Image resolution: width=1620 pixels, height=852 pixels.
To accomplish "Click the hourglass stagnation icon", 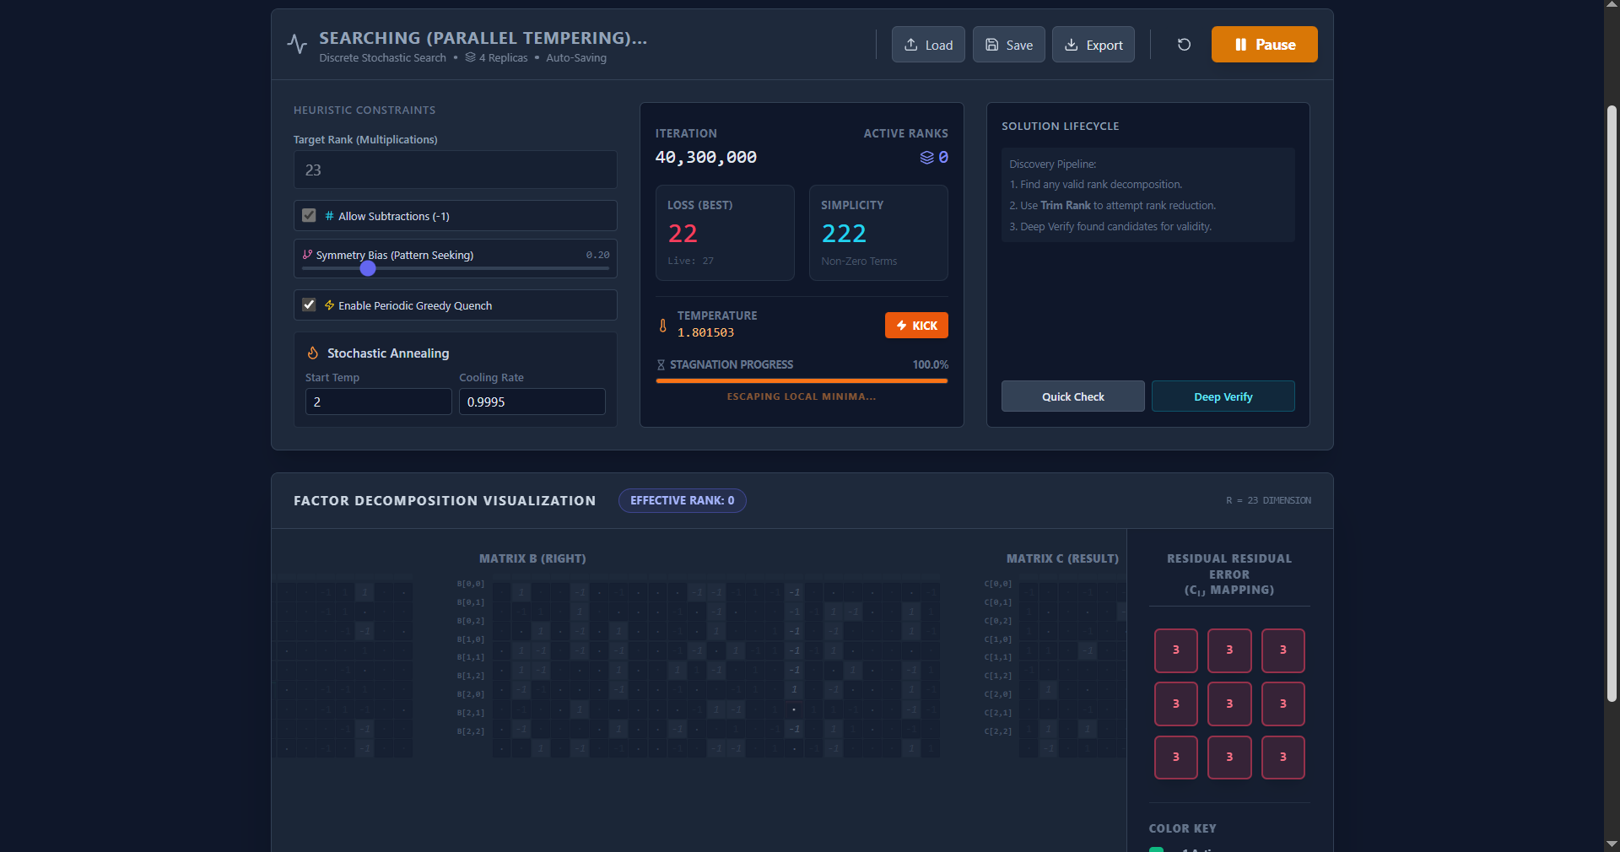I will tap(661, 365).
